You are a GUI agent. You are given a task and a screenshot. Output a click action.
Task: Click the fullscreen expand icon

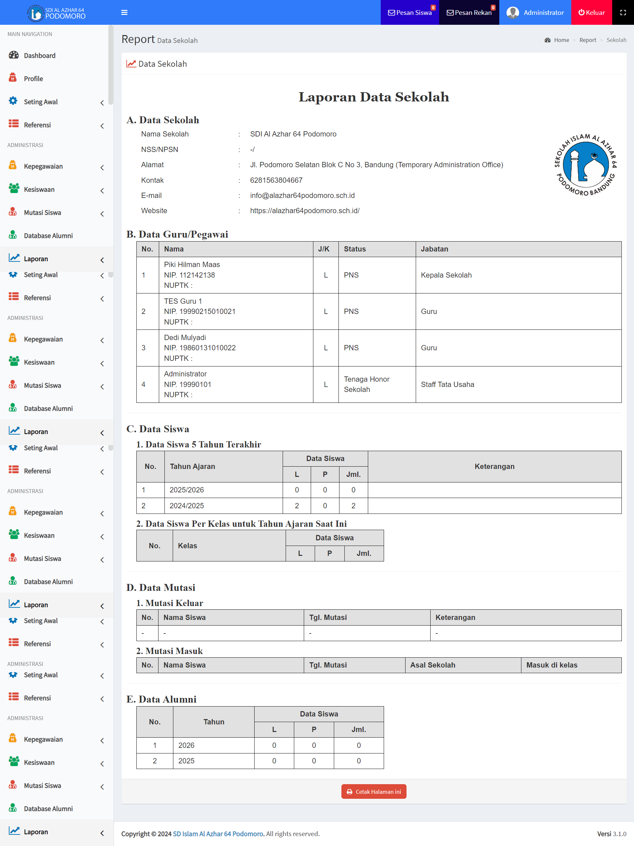coord(622,13)
